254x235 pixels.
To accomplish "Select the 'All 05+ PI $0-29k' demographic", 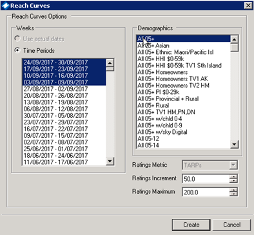I will pos(183,92).
